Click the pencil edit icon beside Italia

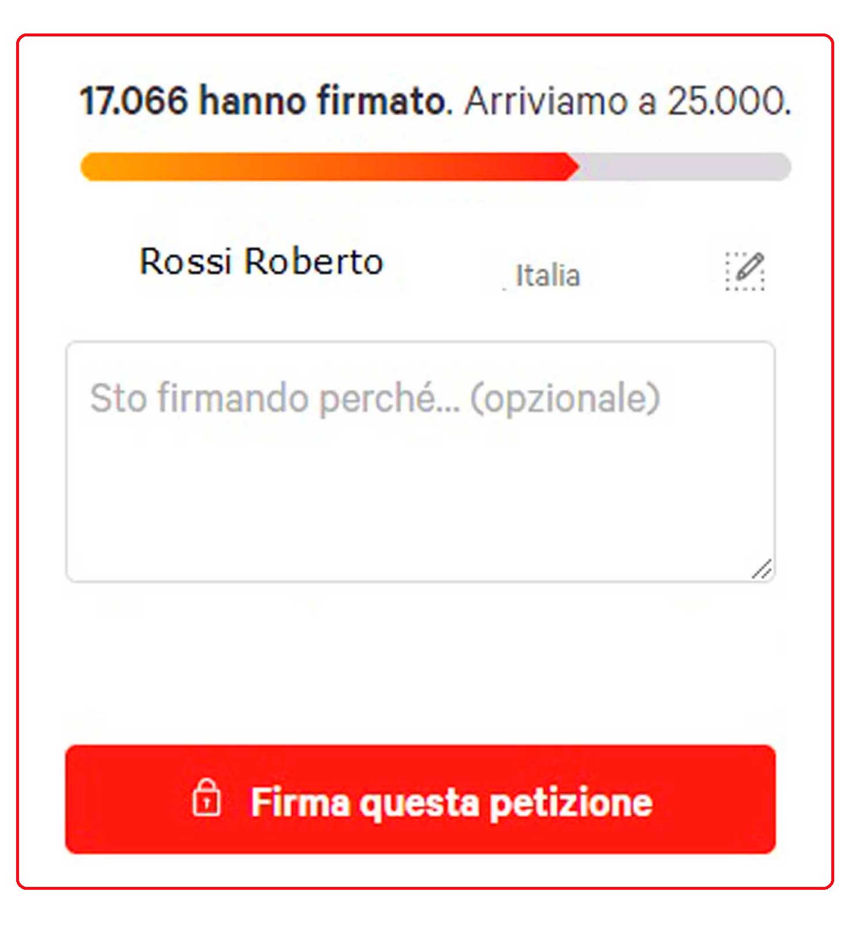coord(745,270)
